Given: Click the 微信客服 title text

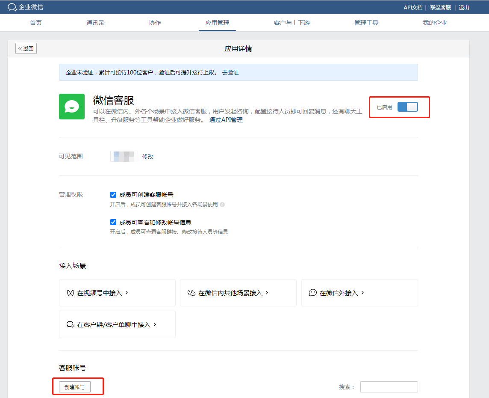Looking at the screenshot, I should 114,100.
